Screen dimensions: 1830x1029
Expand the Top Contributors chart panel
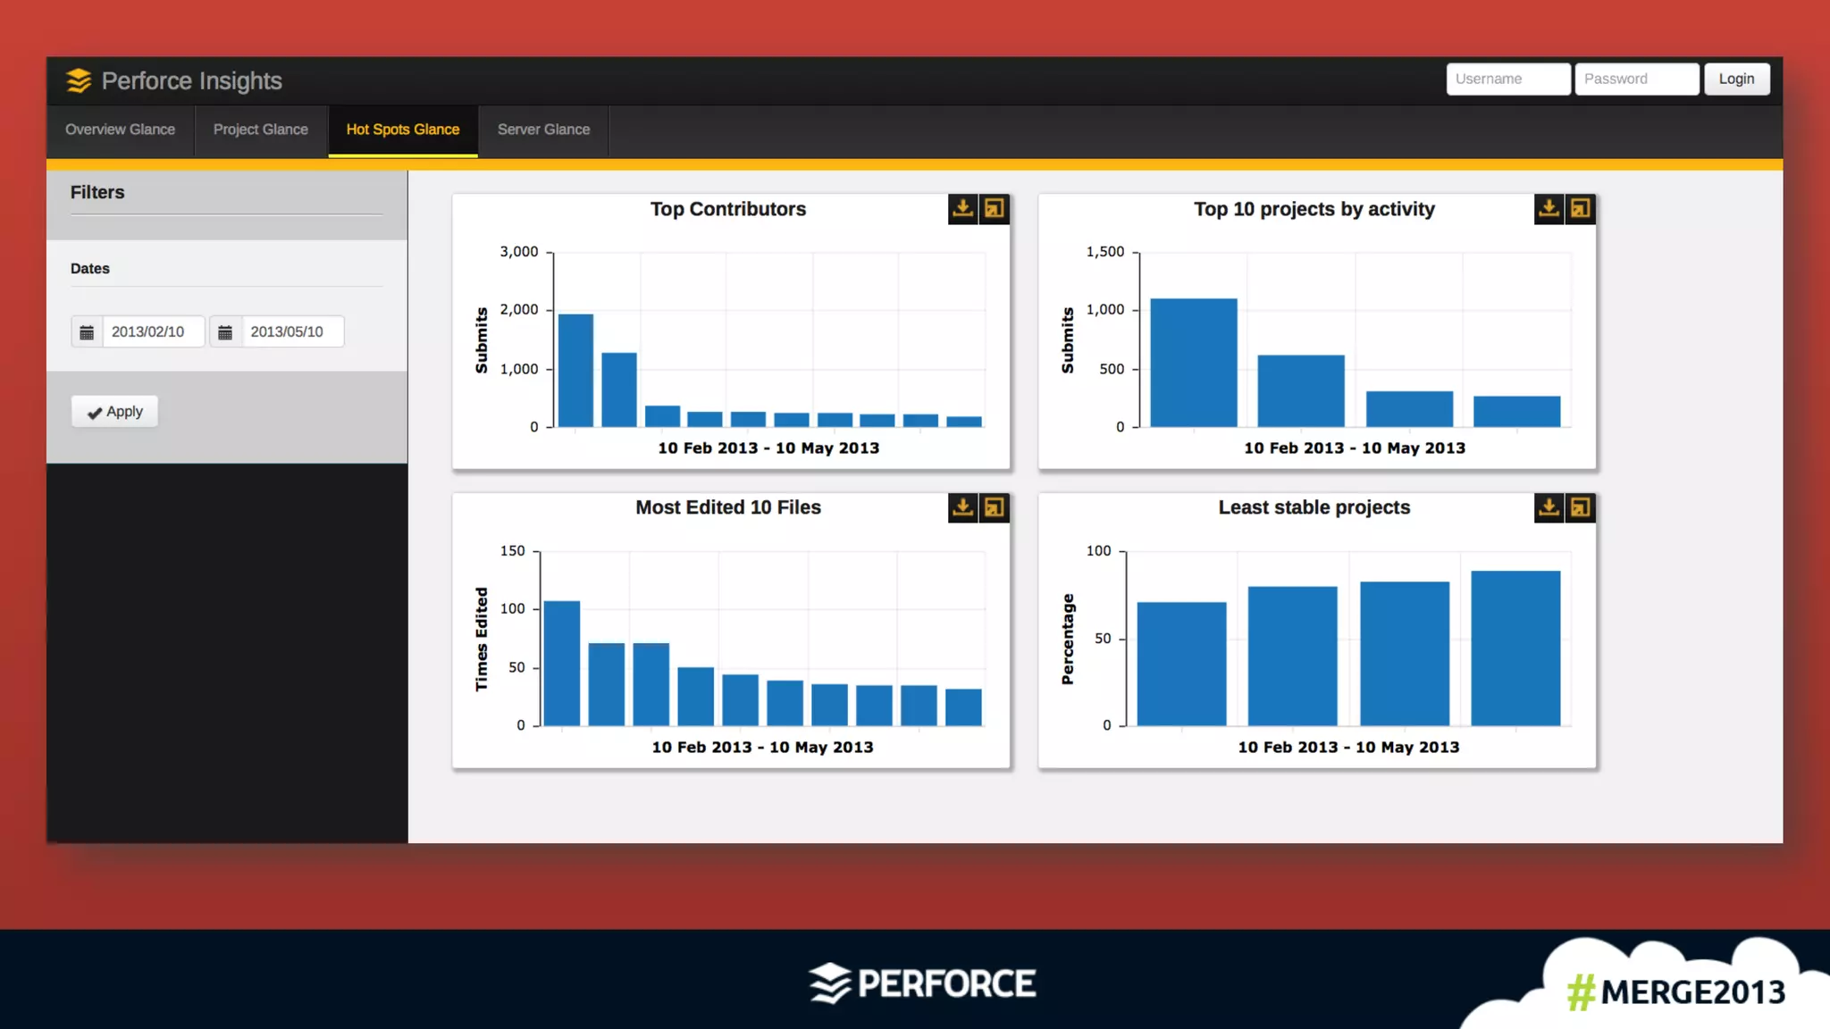click(995, 209)
